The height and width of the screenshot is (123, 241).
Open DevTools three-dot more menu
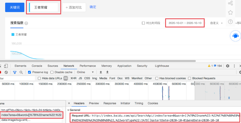234,66
